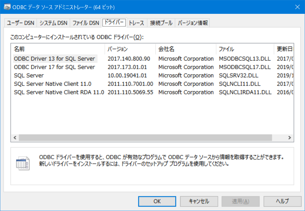The image size is (305, 211).
Task: Click the MSODBCSQL17.DLL file cell
Action: [x=245, y=67]
